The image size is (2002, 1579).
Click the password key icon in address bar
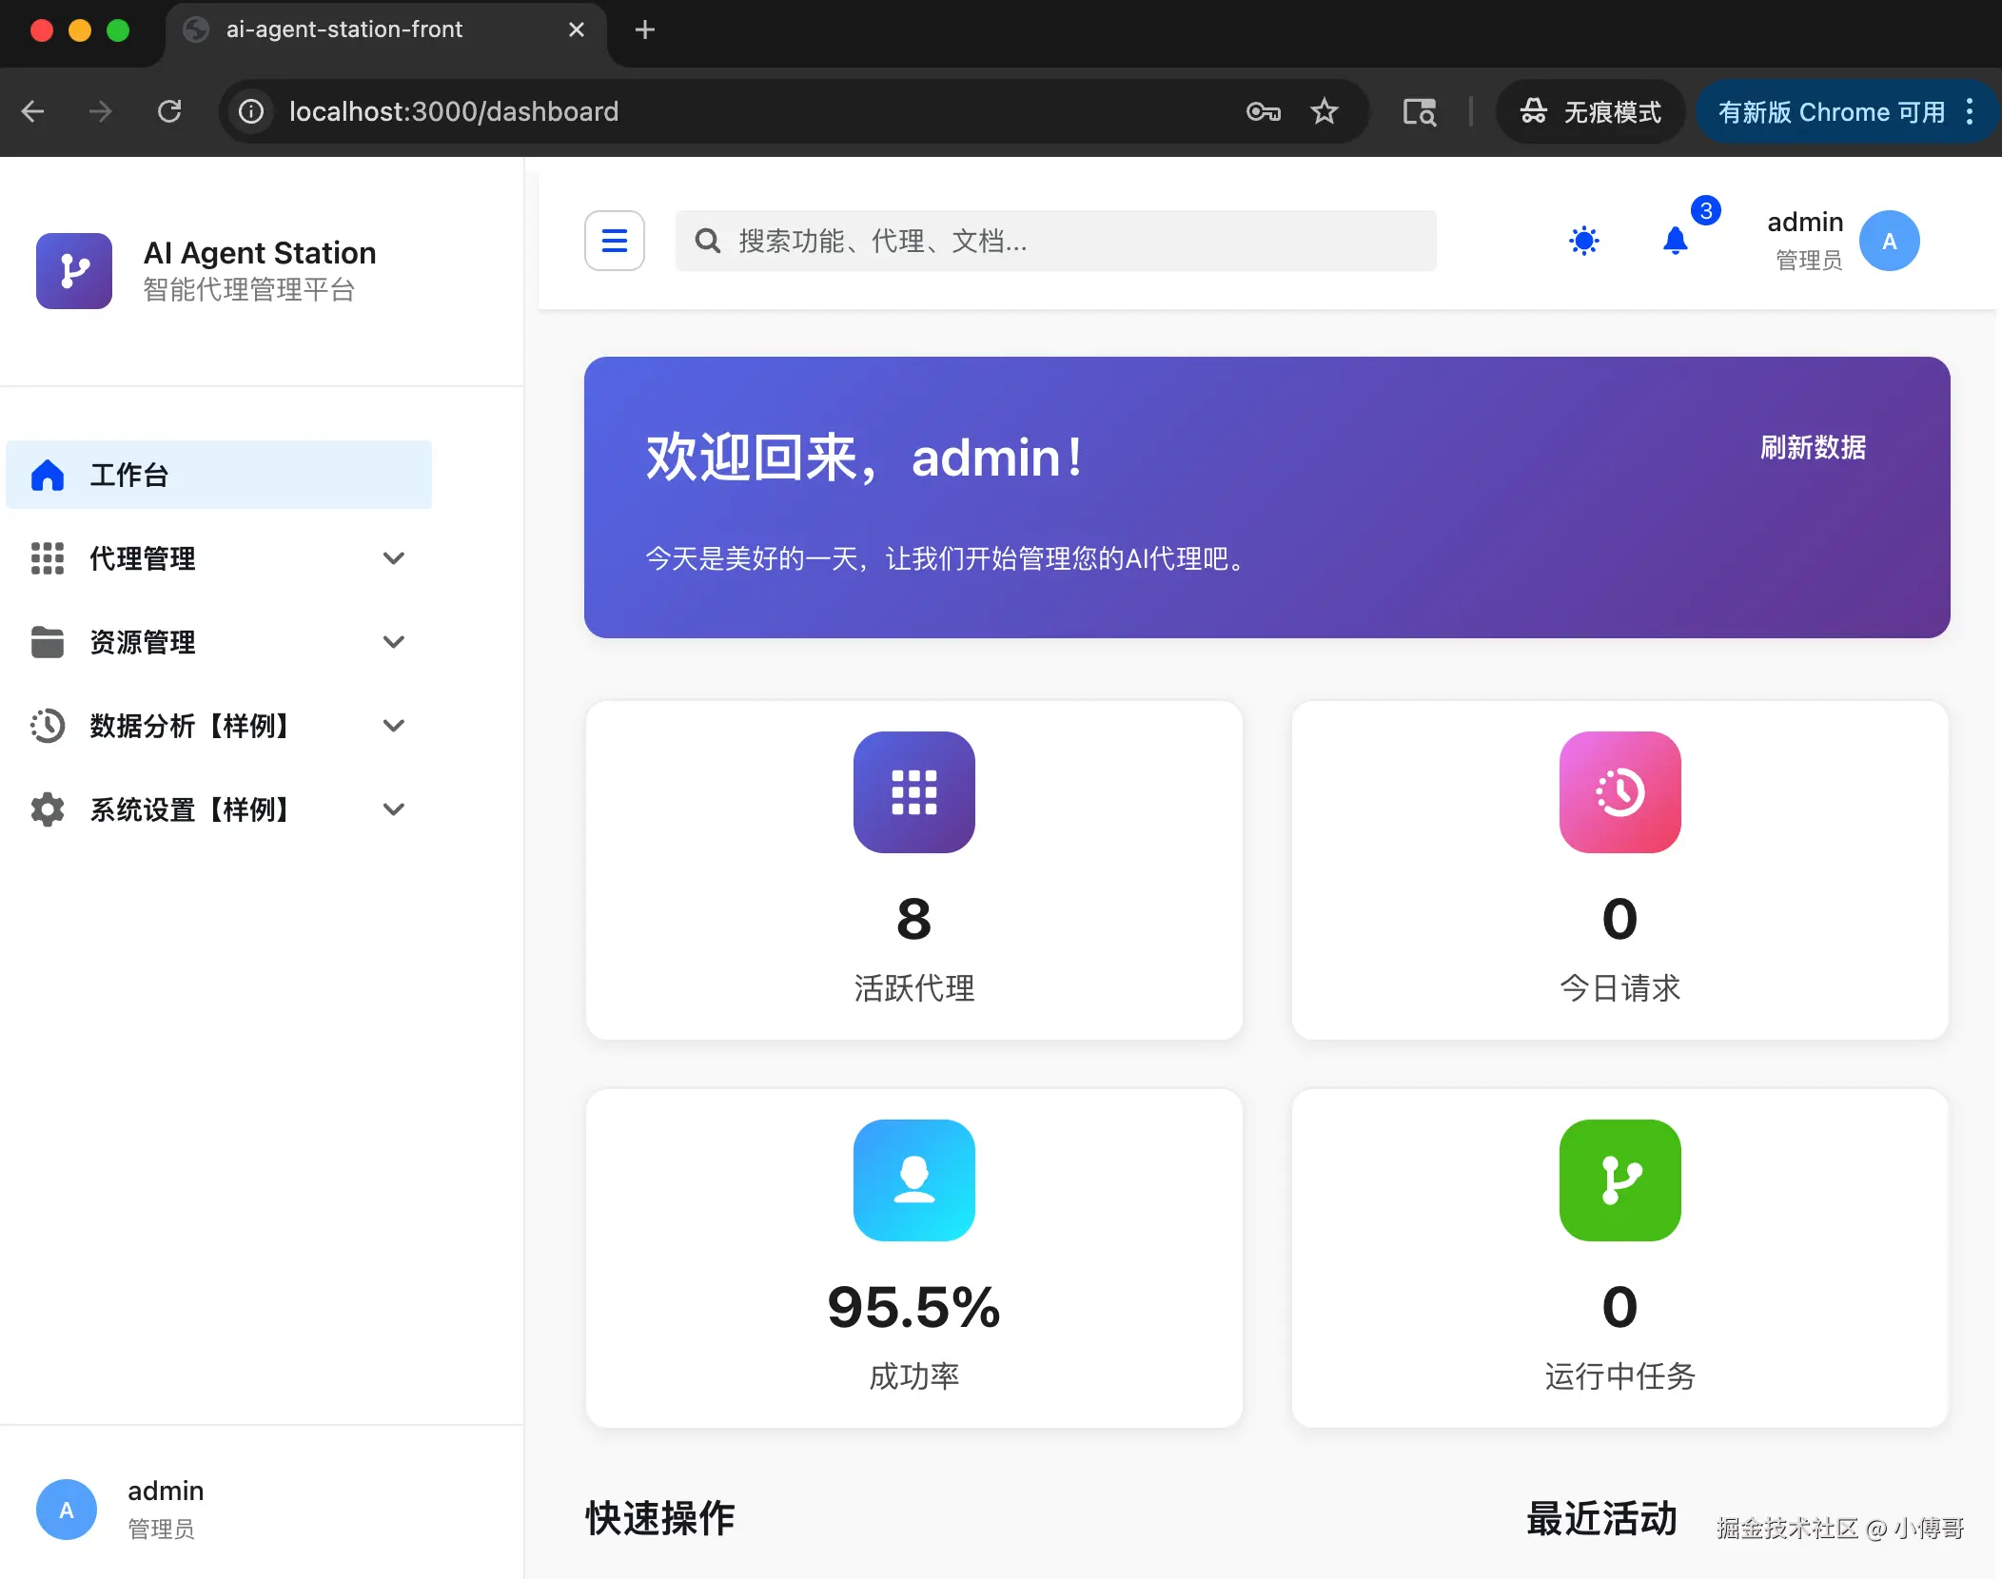click(x=1263, y=112)
